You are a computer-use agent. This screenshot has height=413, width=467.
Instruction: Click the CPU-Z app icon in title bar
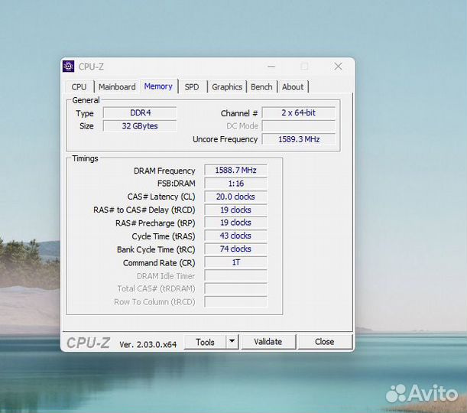pos(69,67)
